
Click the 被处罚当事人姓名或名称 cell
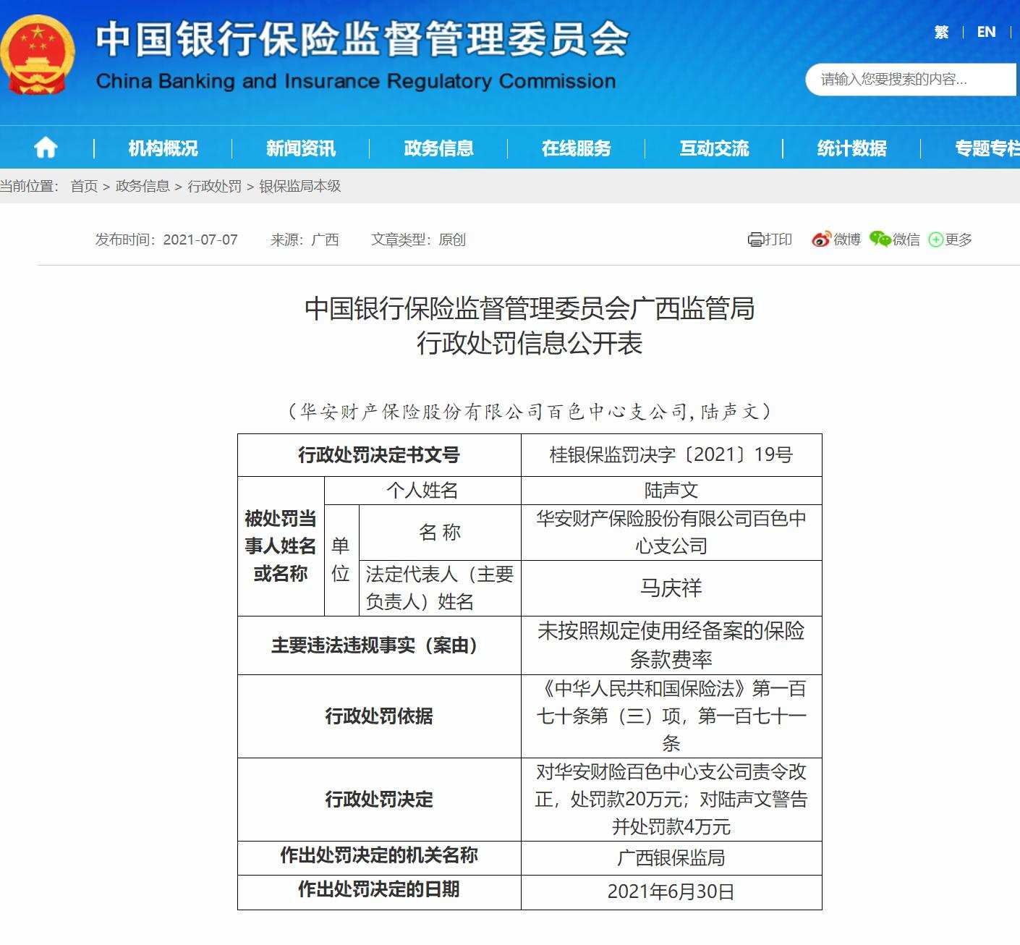click(x=281, y=546)
